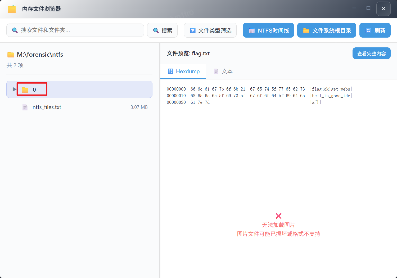This screenshot has width=397, height=278.
Task: Click the funnel icon on 文件类型筛选
Action: pyautogui.click(x=193, y=31)
